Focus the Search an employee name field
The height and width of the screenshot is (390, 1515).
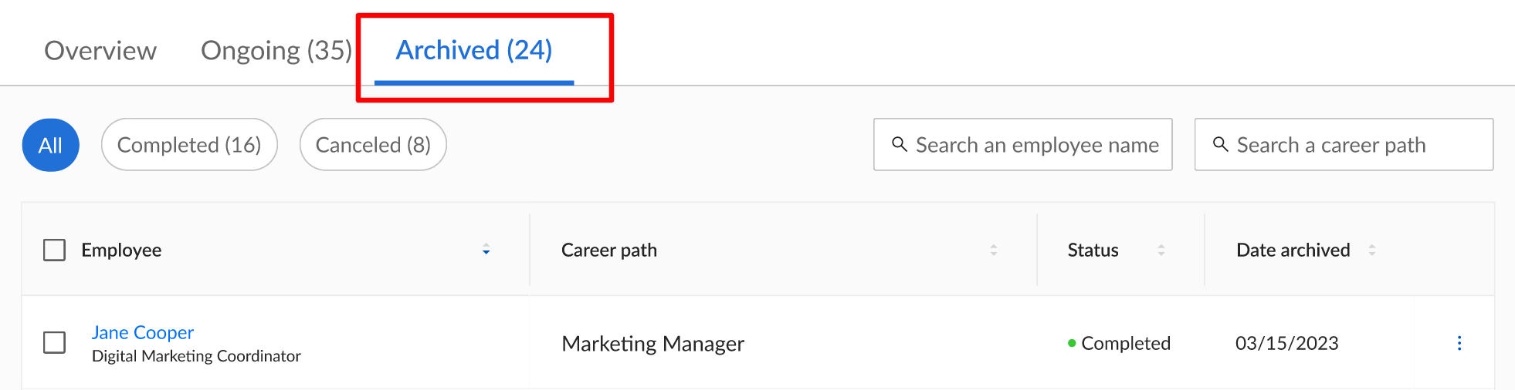(1023, 144)
